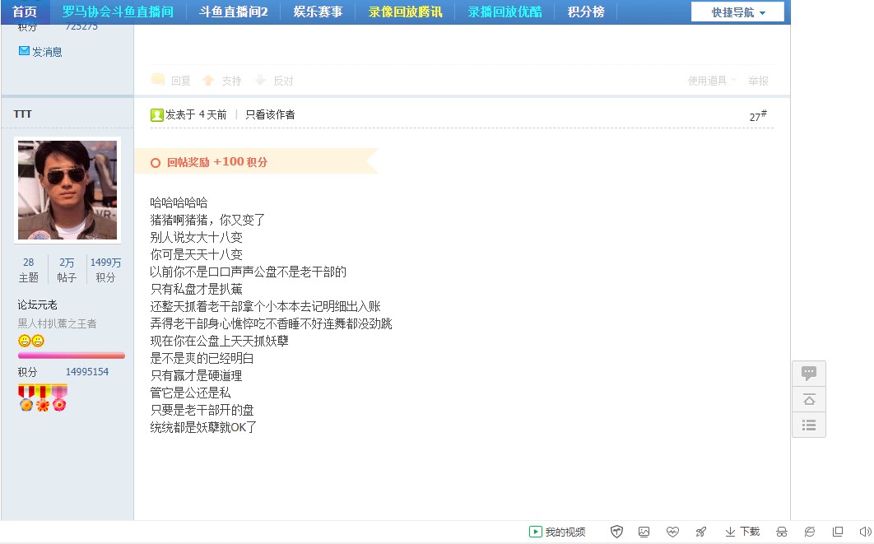Image resolution: width=874 pixels, height=544 pixels.
Task: Open the comment bubble icon in right sidebar
Action: tap(809, 373)
